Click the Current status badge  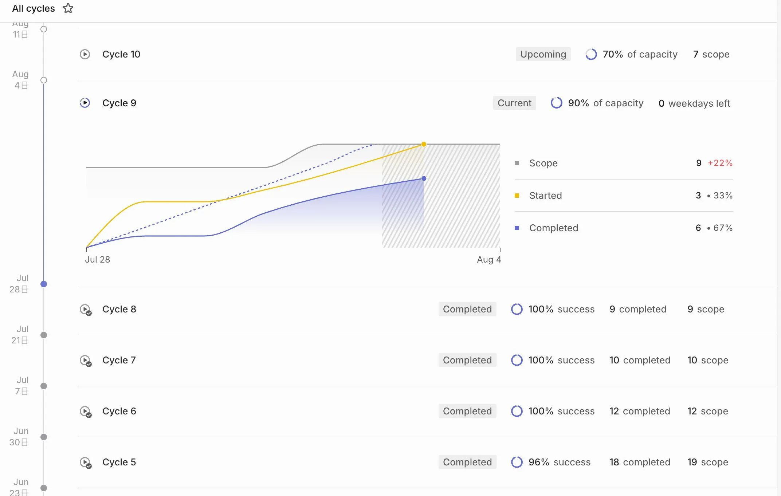coord(514,103)
